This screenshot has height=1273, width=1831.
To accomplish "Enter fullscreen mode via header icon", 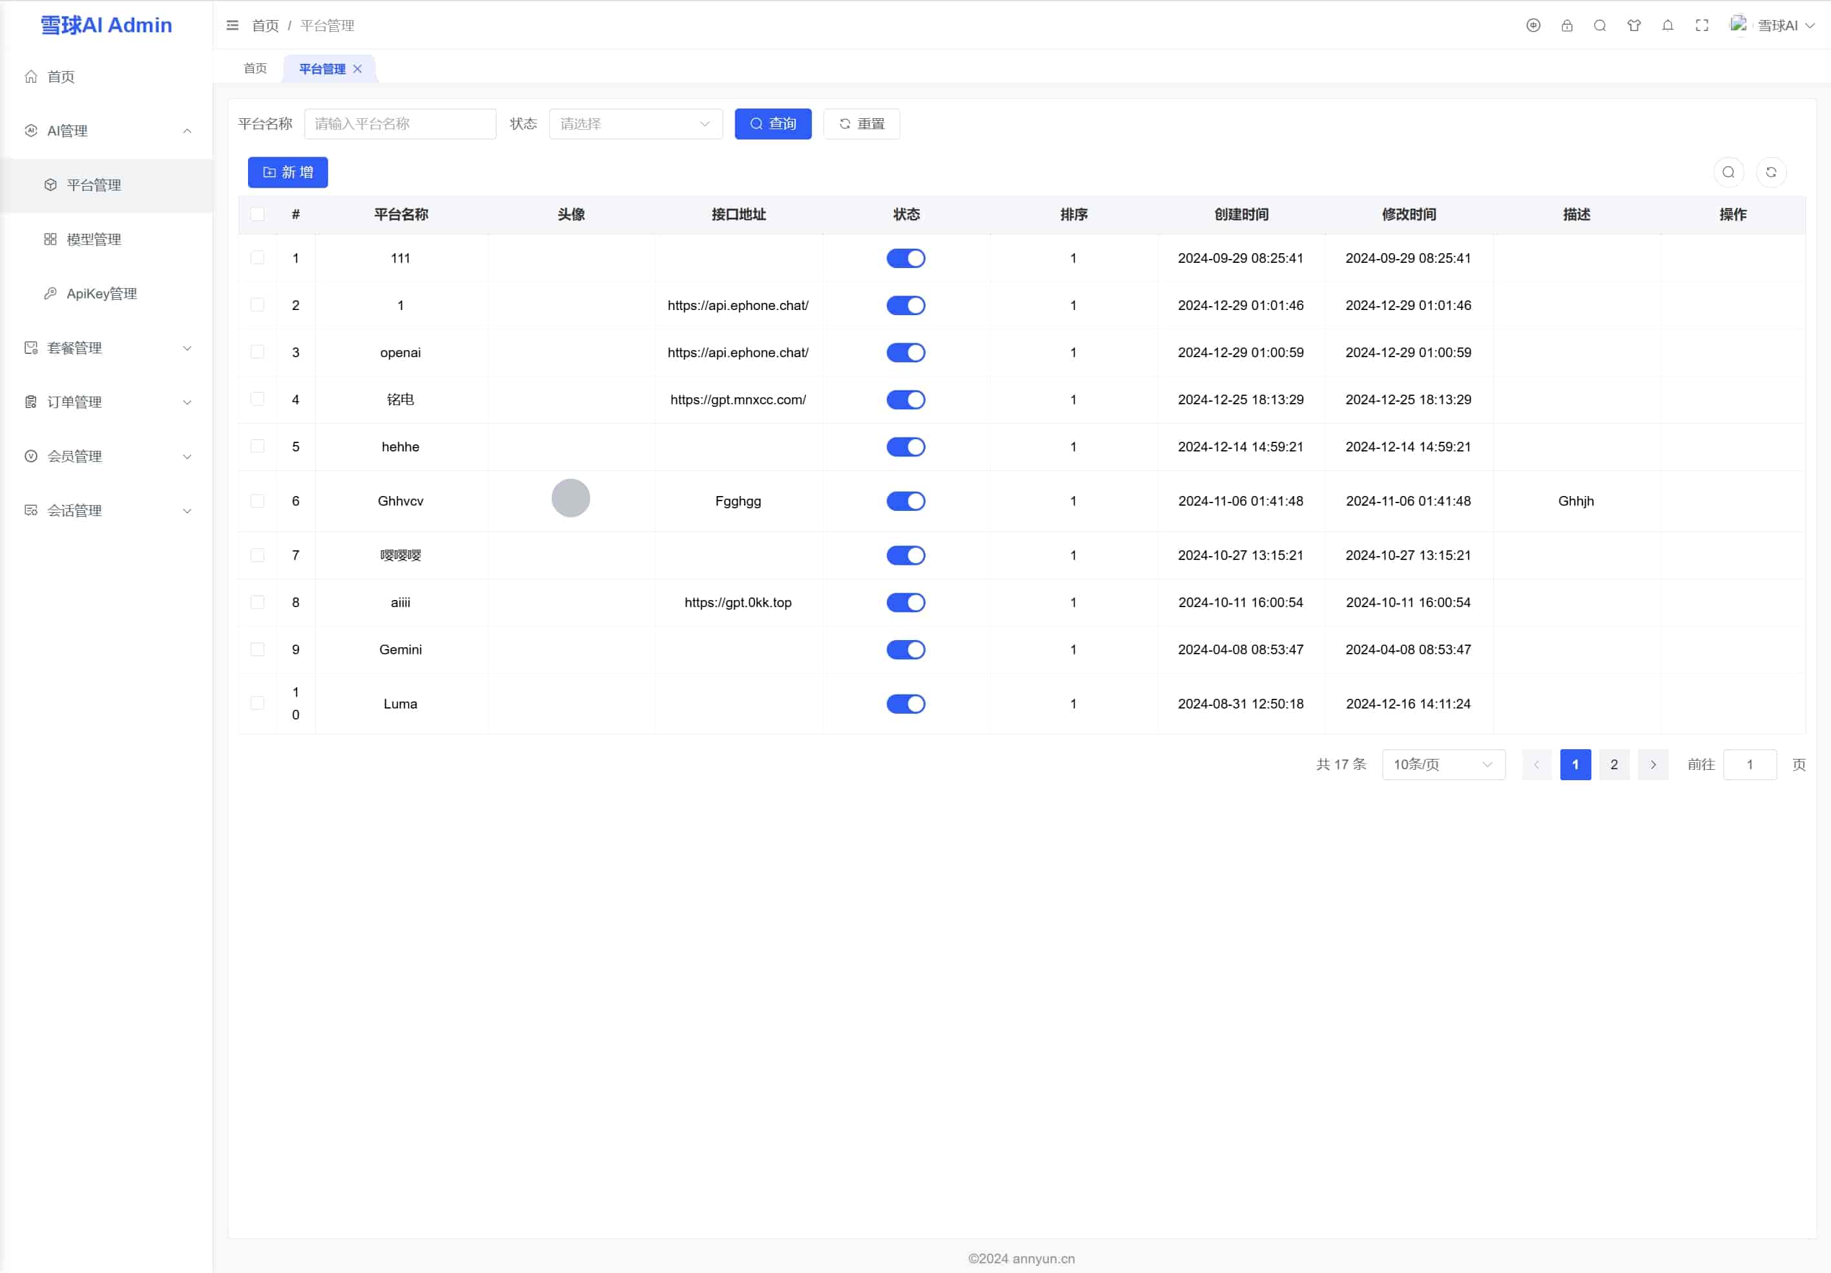I will (1702, 26).
